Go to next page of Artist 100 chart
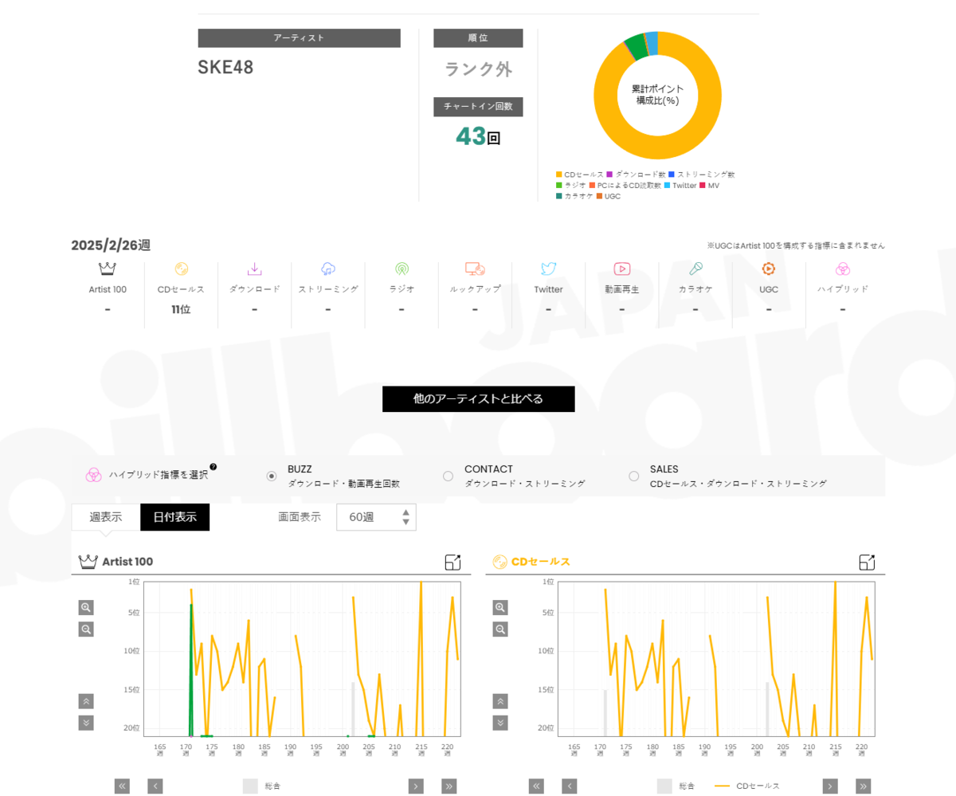The width and height of the screenshot is (956, 796). point(416,786)
